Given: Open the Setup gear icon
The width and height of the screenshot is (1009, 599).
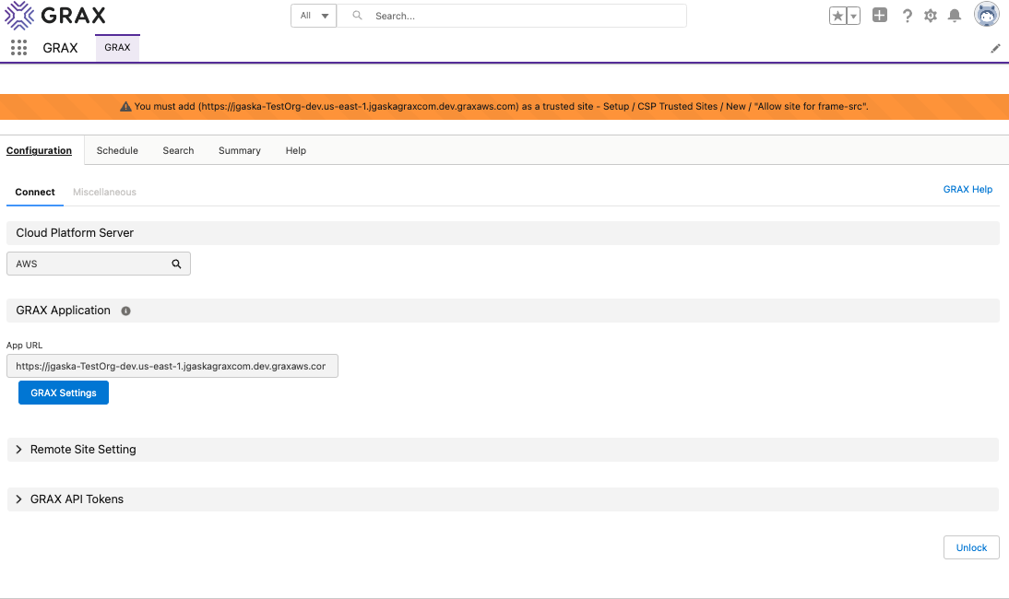Looking at the screenshot, I should coord(931,16).
